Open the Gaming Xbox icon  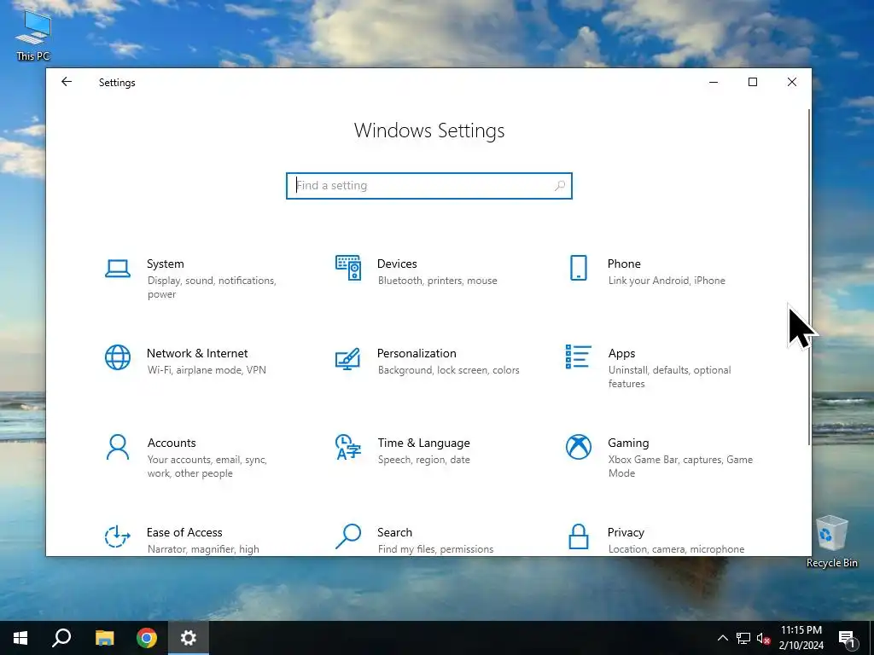point(579,447)
